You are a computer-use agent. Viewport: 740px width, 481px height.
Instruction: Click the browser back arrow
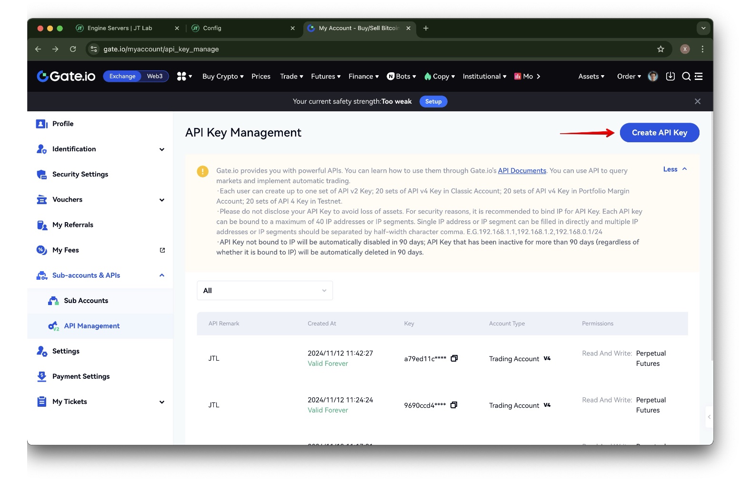pyautogui.click(x=38, y=49)
